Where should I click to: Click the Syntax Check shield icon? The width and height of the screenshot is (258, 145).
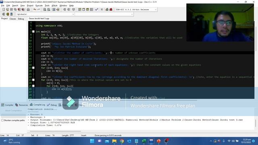73,10
